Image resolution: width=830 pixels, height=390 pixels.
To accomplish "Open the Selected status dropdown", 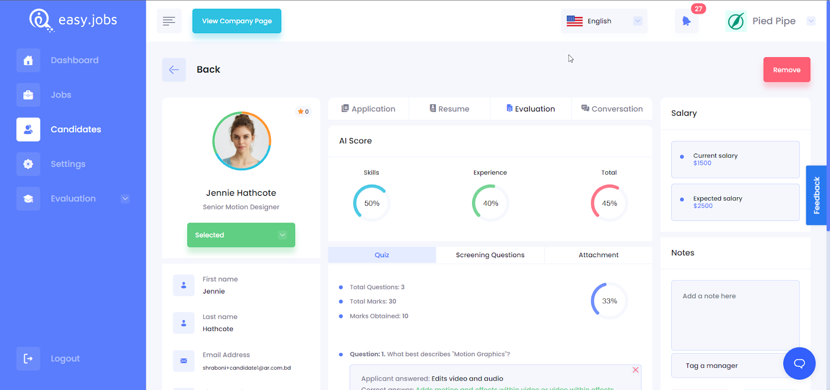I will (x=241, y=235).
